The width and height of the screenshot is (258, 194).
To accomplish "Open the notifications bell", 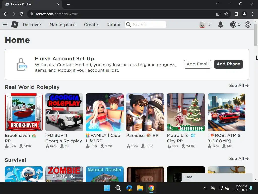I will pyautogui.click(x=221, y=25).
